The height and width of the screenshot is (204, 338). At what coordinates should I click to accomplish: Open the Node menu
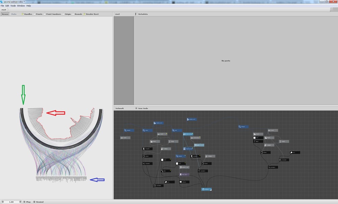[13, 6]
